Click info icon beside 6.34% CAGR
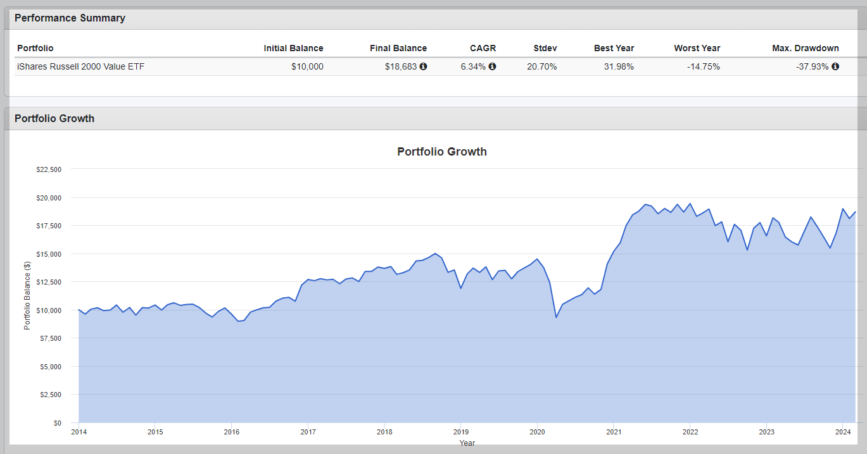Image resolution: width=867 pixels, height=454 pixels. 492,66
